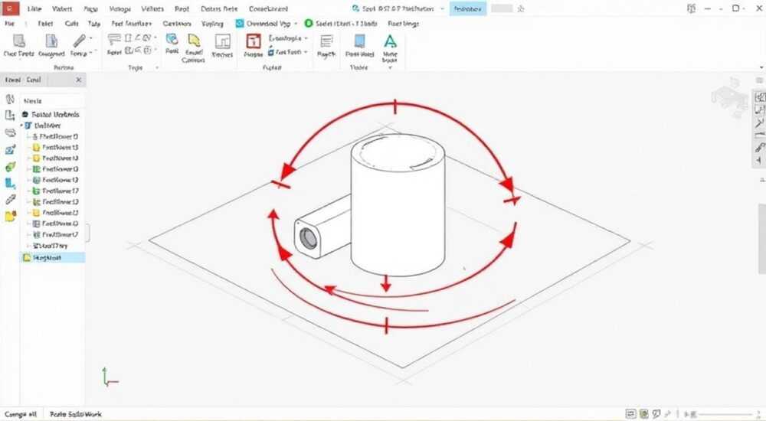
Task: Click the yellow sticky note ribbon icon
Action: [194, 41]
